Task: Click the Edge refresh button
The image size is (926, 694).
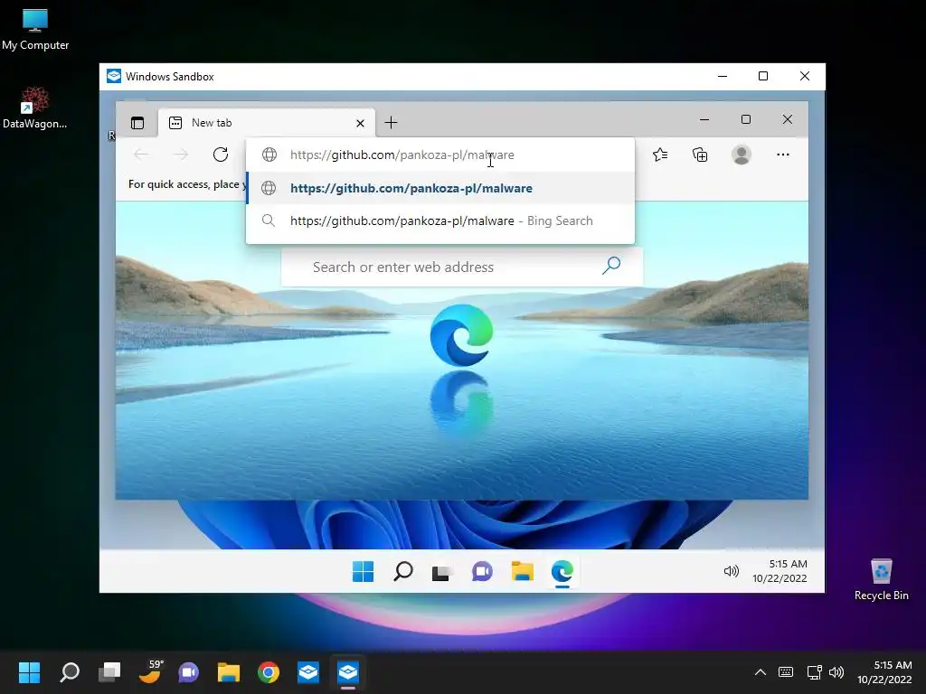Action: [221, 155]
